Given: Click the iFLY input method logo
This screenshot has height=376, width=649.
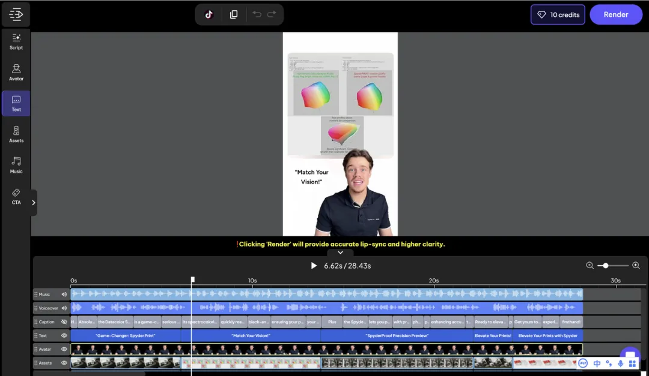Looking at the screenshot, I should pyautogui.click(x=583, y=363).
